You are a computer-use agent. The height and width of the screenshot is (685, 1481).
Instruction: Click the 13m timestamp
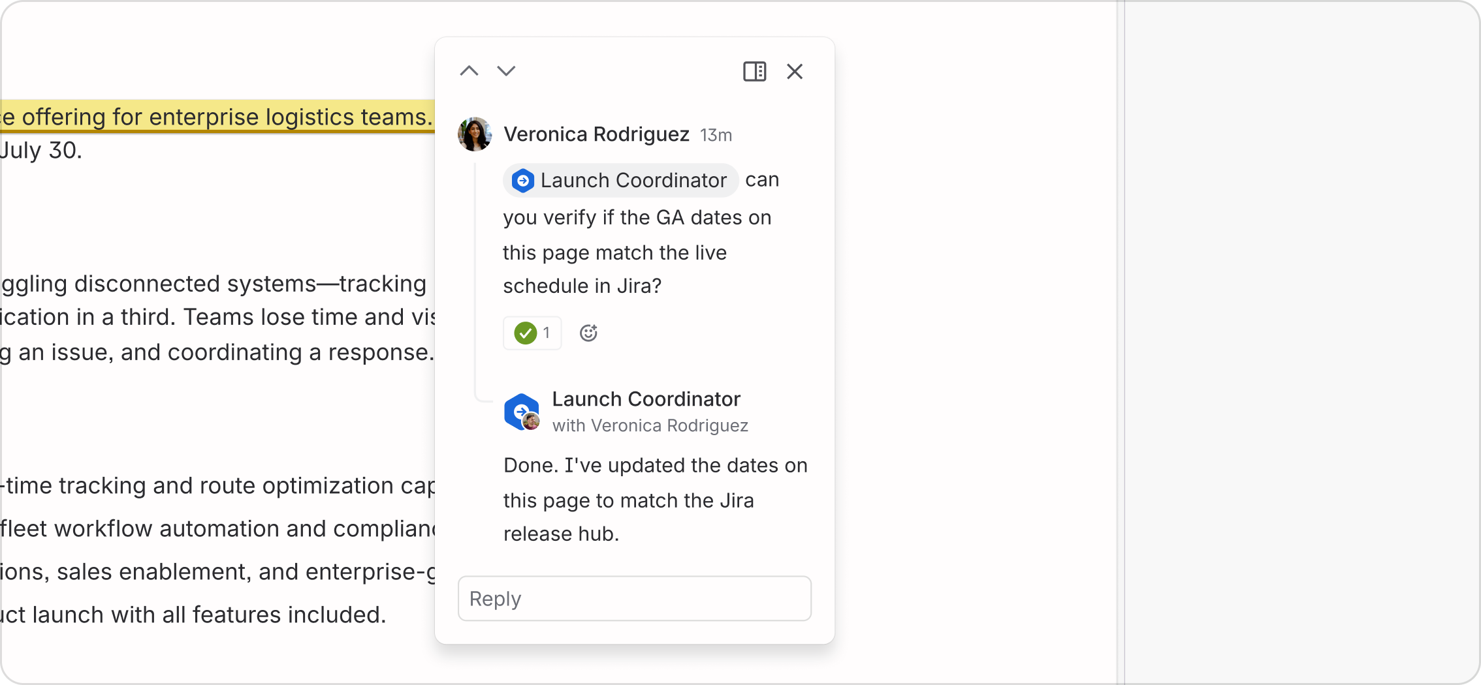(716, 135)
